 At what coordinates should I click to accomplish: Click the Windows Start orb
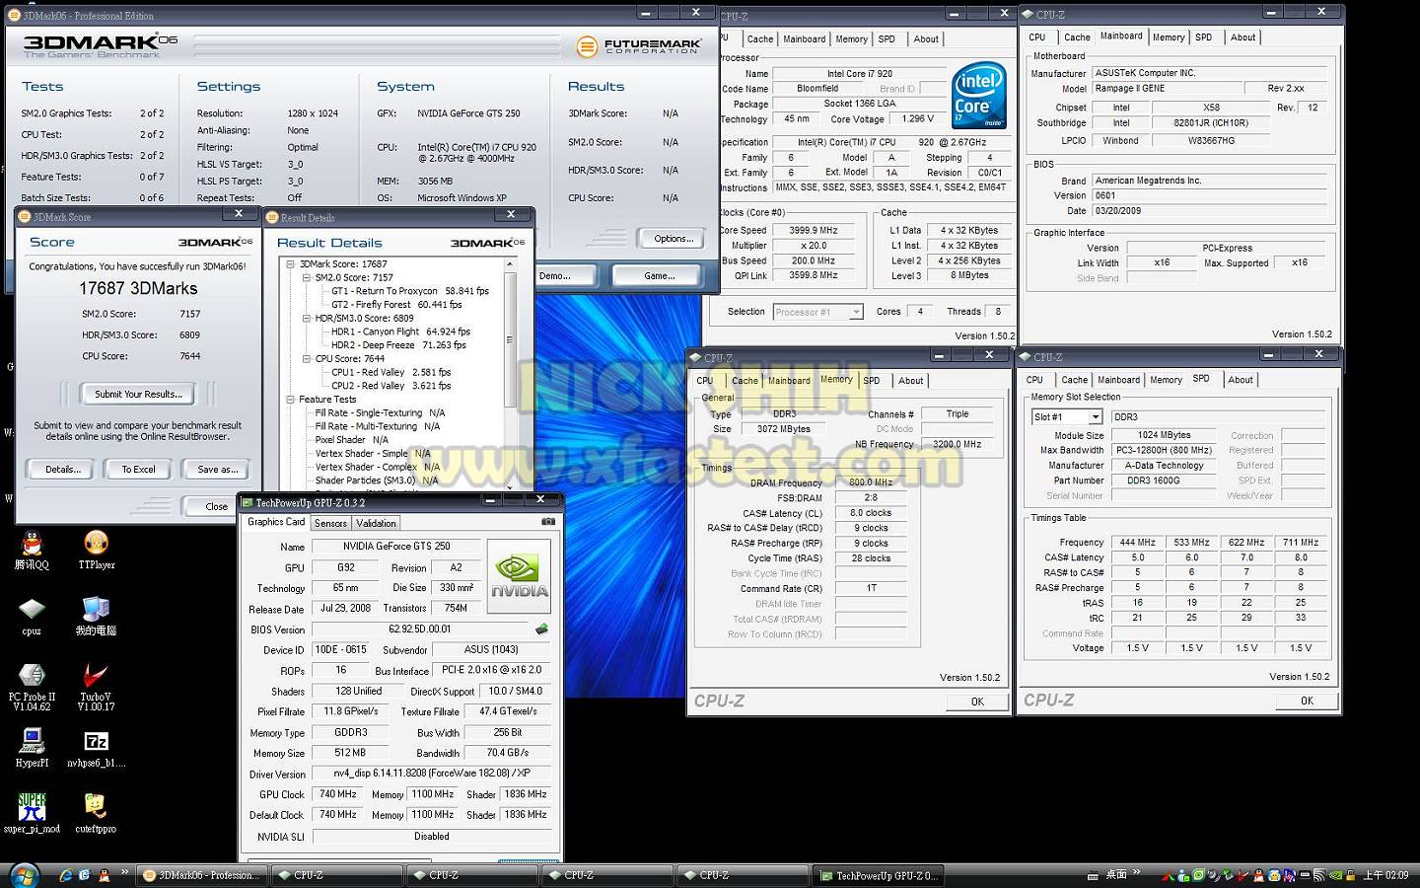[24, 875]
